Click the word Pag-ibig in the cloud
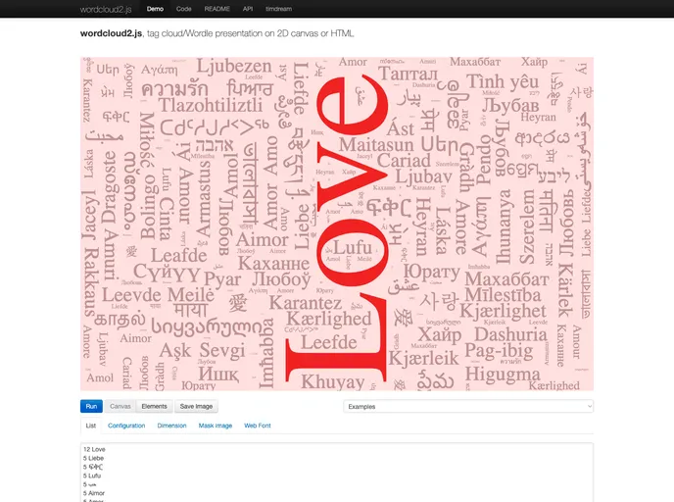The width and height of the screenshot is (674, 502). (x=499, y=351)
